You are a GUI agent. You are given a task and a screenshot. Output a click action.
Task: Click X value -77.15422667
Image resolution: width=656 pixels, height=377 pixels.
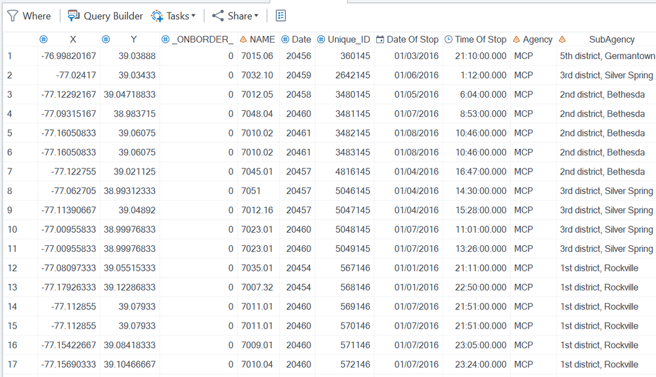tap(68, 346)
